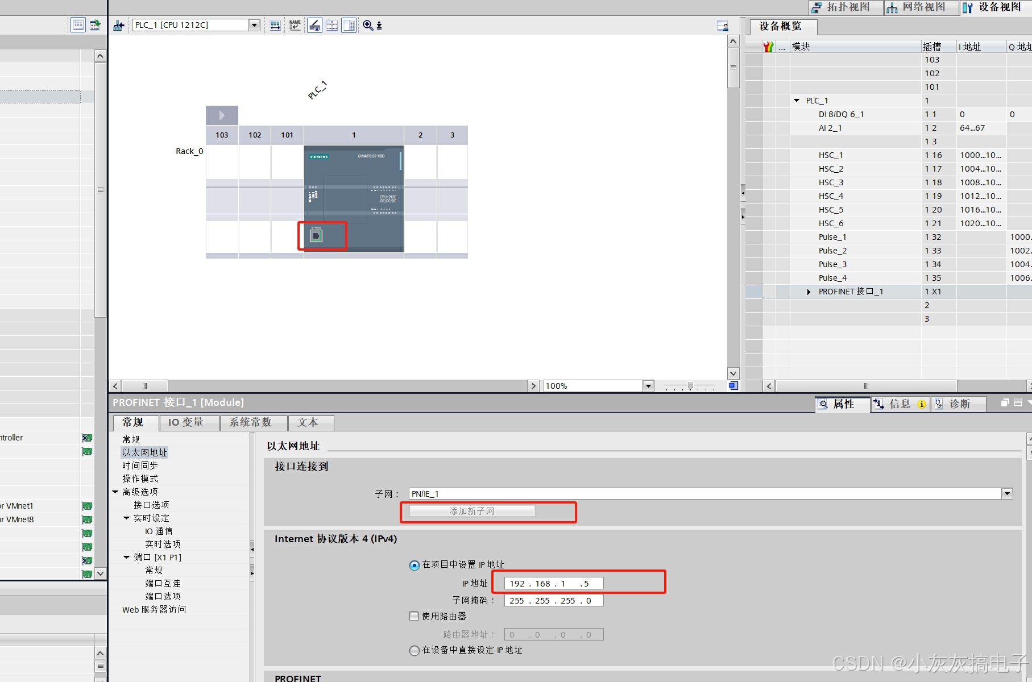Expand the rack arrow above slot 103
This screenshot has width=1032, height=682.
coord(222,115)
